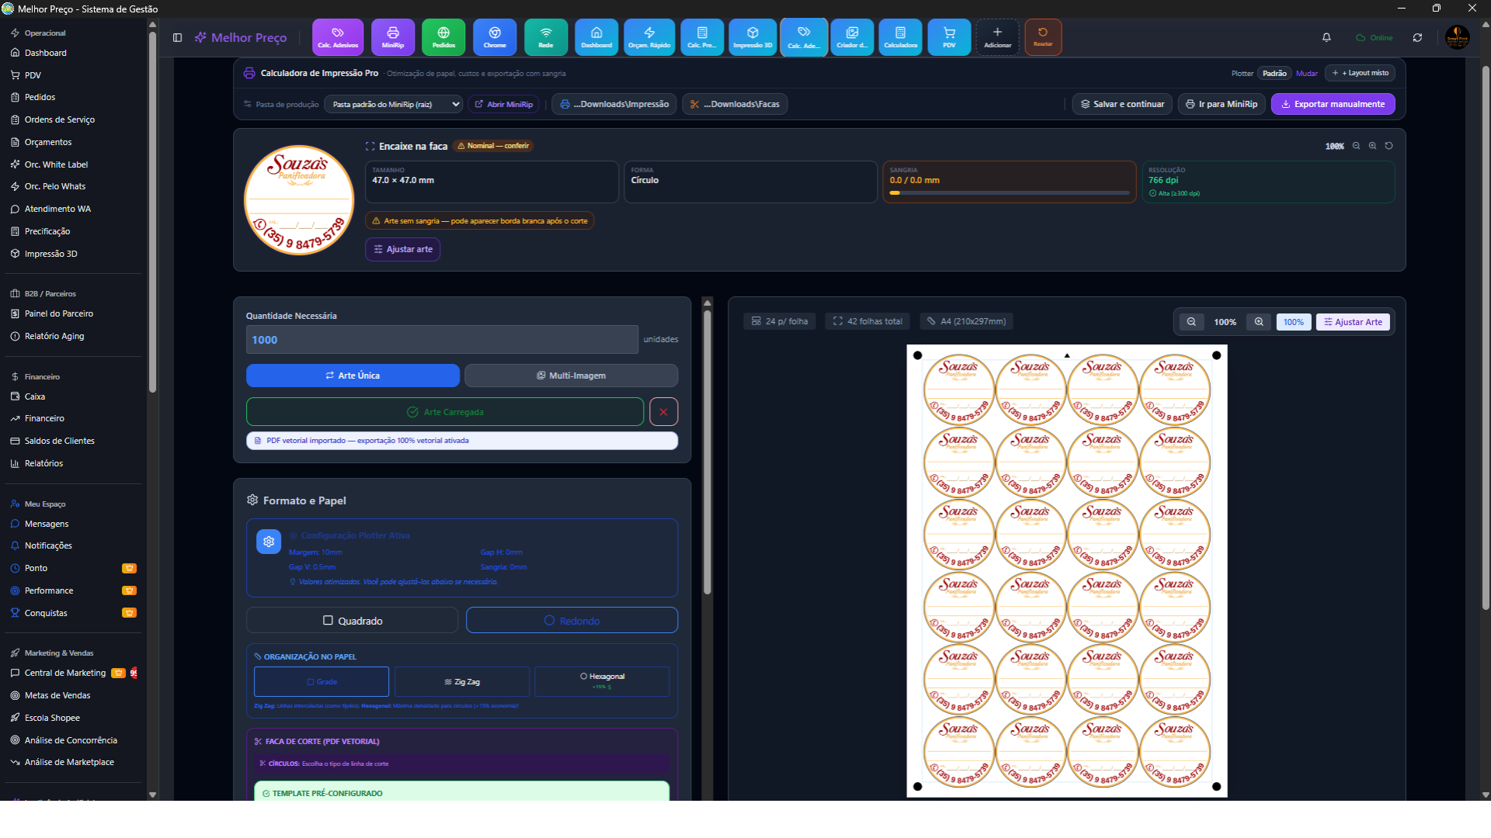
Task: Select Arte Única mode
Action: tap(353, 376)
